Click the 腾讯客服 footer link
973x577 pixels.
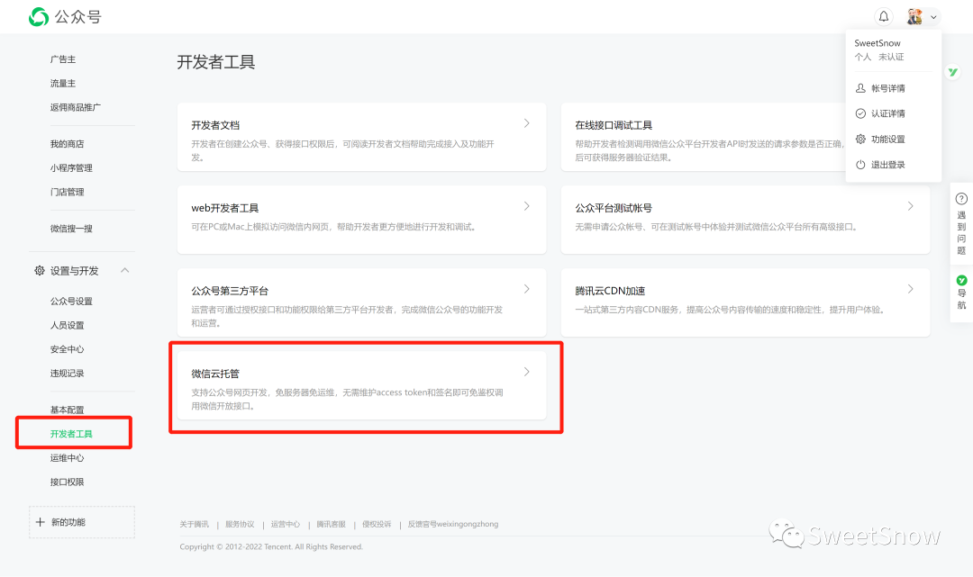click(x=331, y=524)
